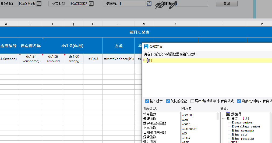The image size is (272, 143).
Task: Click the function name list scrollbar
Action: [218, 116]
